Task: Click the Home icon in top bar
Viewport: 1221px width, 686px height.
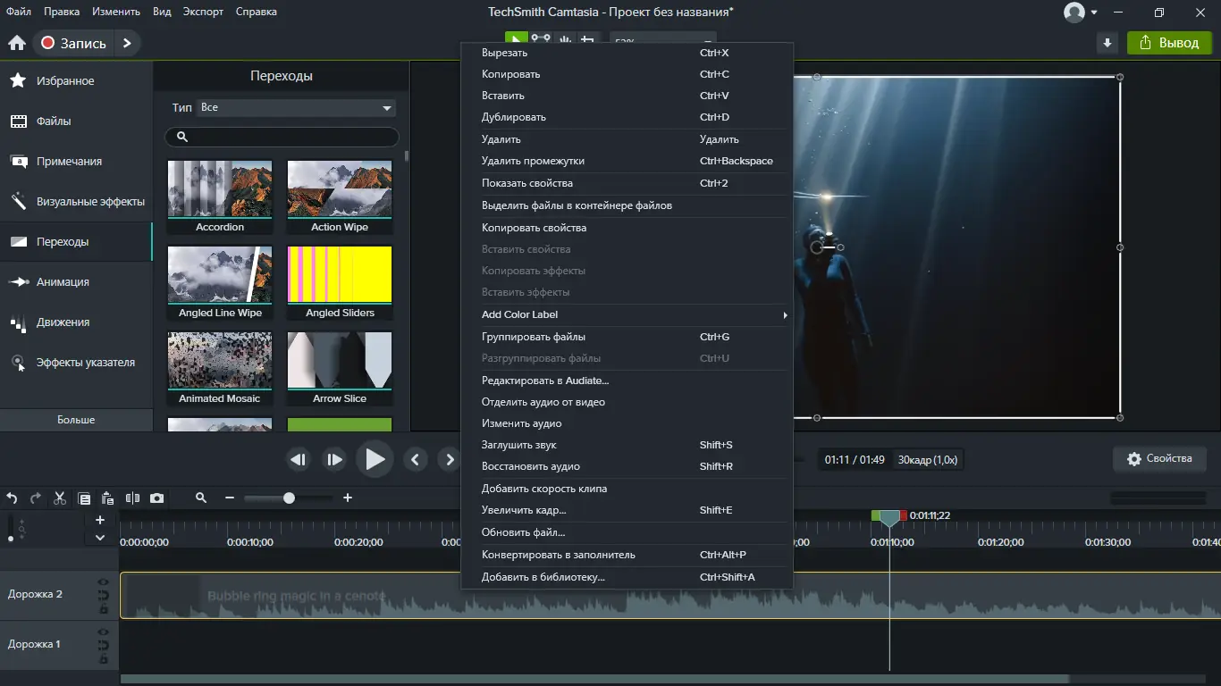Action: (x=16, y=43)
